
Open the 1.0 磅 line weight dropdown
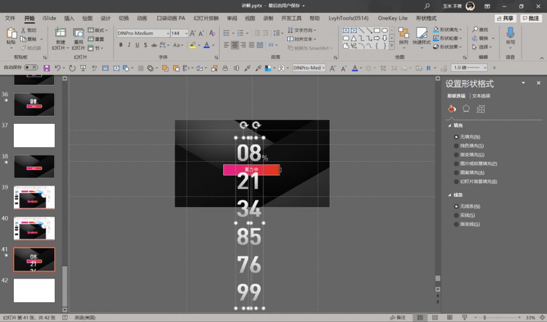pos(485,68)
